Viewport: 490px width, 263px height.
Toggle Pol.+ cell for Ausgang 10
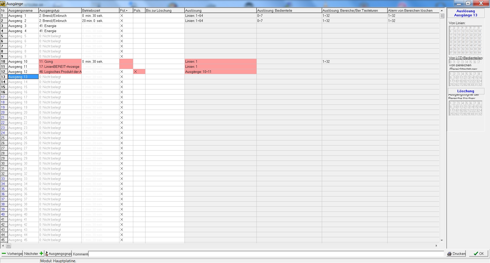click(126, 61)
